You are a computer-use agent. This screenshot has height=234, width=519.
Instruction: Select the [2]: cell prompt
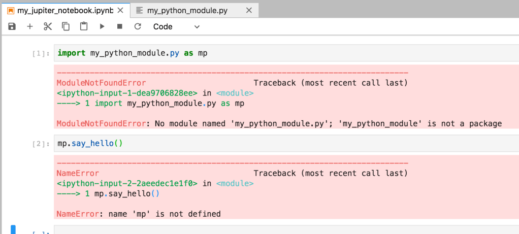click(x=41, y=144)
